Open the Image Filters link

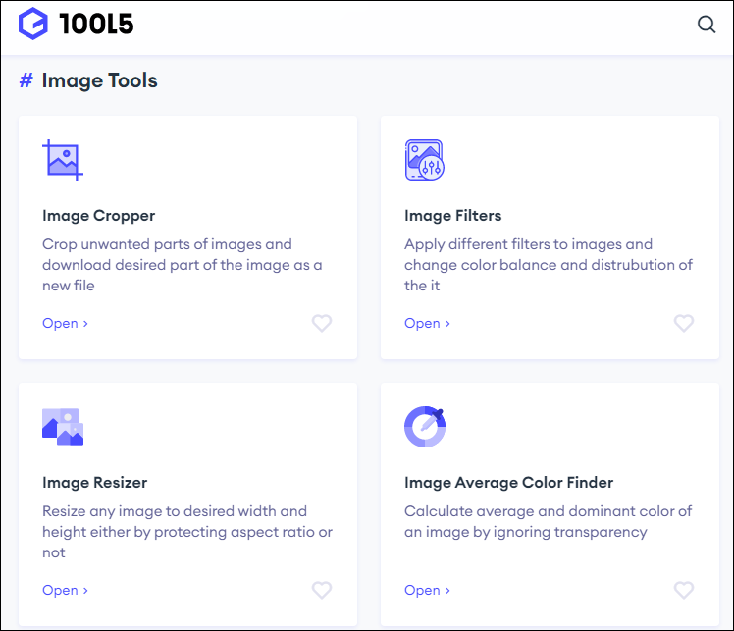(427, 323)
